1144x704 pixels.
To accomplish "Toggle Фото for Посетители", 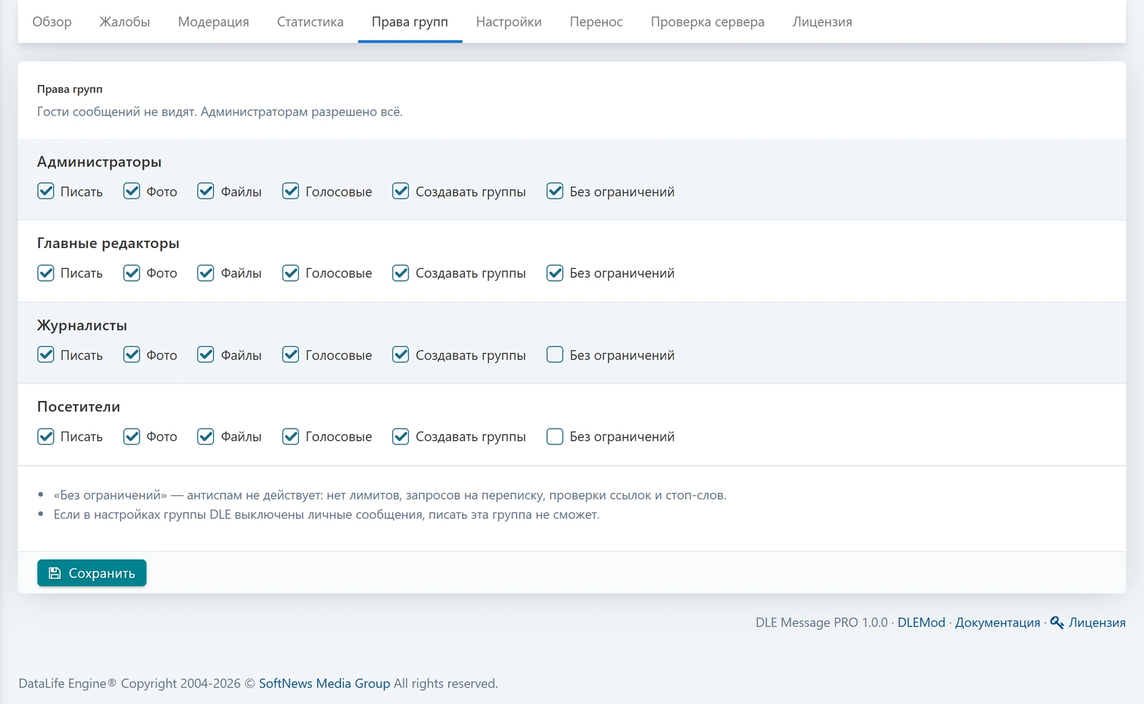I will click(x=132, y=436).
